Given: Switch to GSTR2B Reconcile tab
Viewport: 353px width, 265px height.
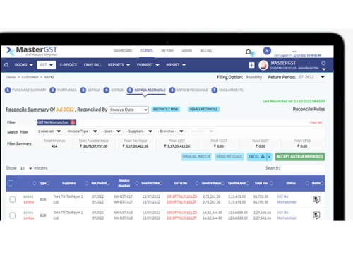Looking at the screenshot, I should [189, 90].
